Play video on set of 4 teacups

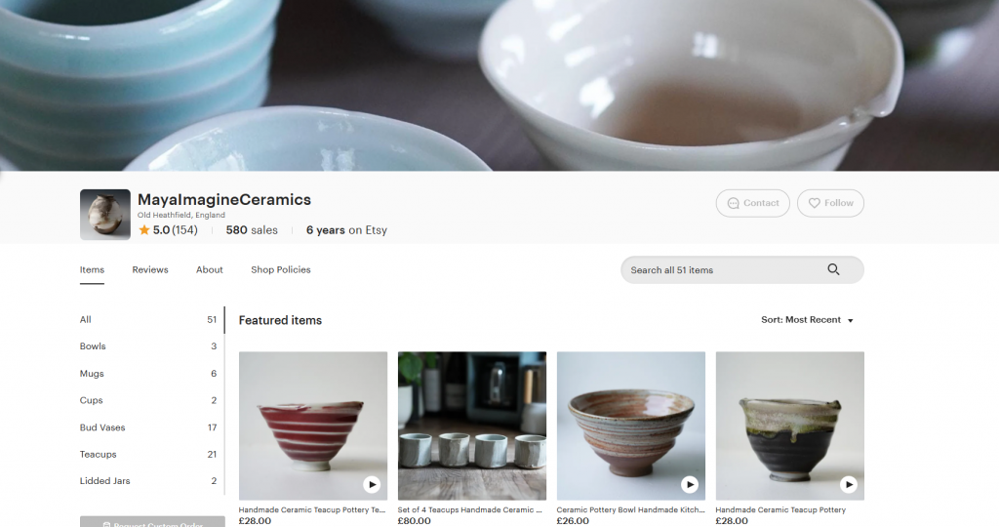click(x=531, y=484)
